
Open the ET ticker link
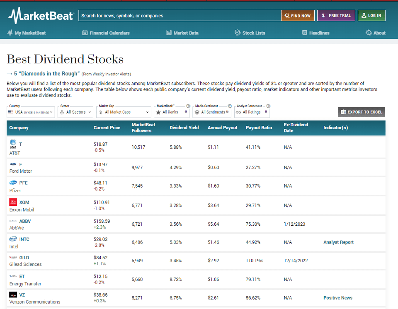pyautogui.click(x=22, y=277)
